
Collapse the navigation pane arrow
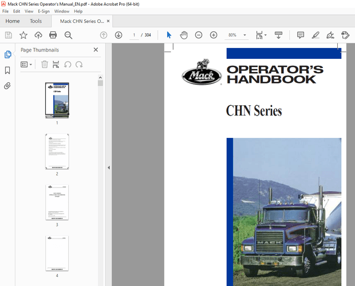tap(109, 168)
